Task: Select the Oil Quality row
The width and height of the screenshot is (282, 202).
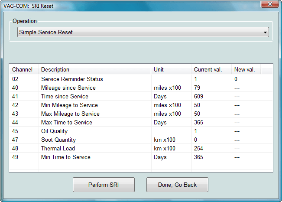Action: click(141, 131)
